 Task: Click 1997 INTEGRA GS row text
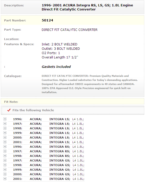49,160
